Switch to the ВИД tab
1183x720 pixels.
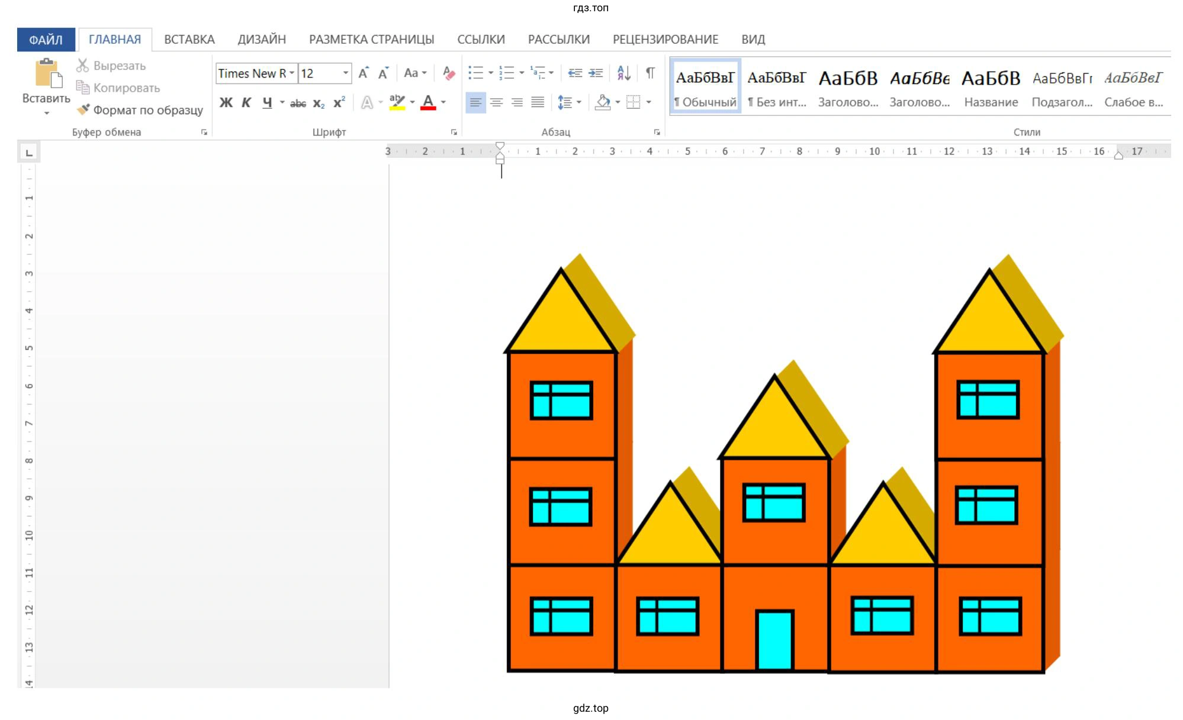(753, 40)
